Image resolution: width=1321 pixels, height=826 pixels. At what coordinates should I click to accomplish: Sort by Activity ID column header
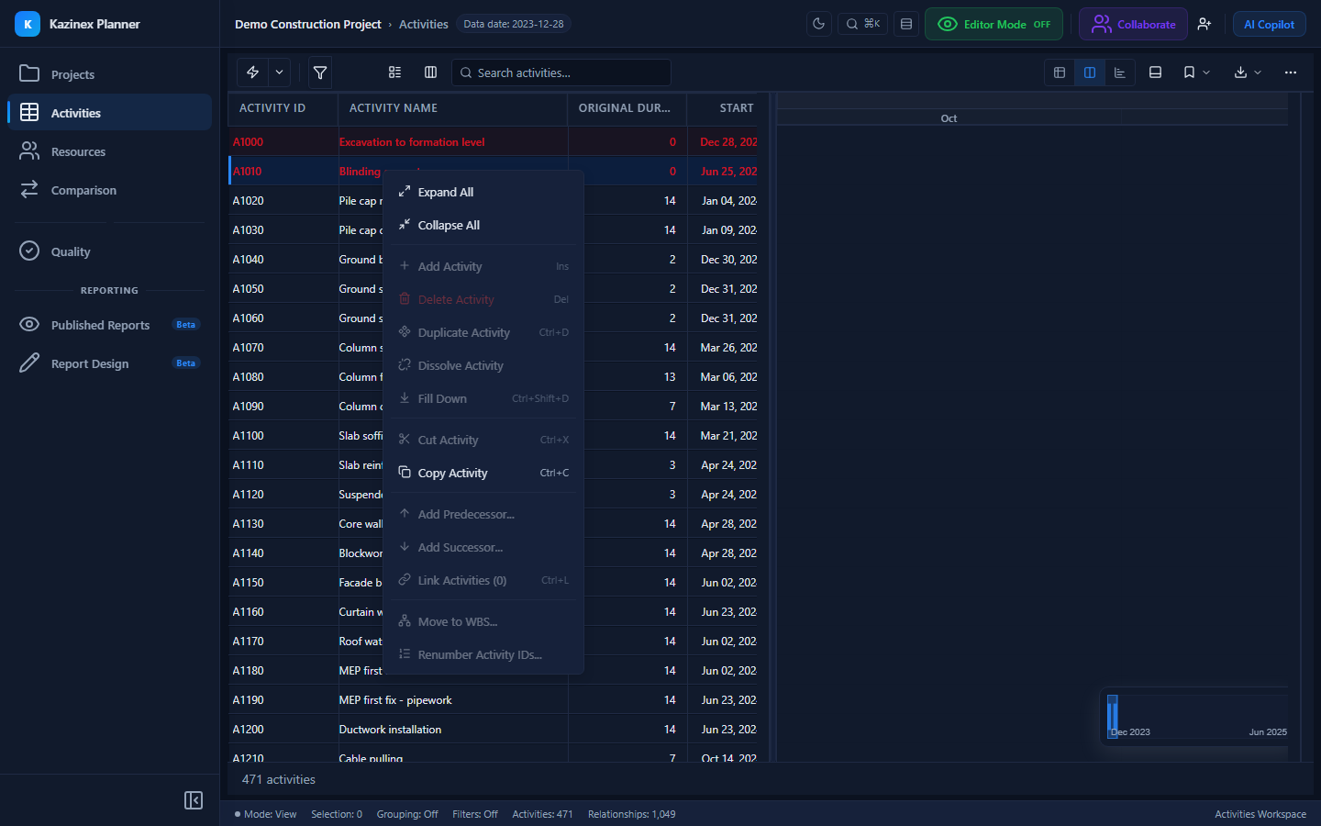coord(283,108)
